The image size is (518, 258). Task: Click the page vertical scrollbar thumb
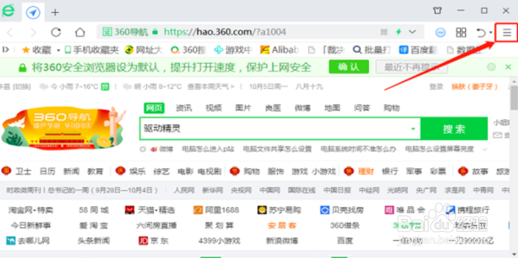click(x=514, y=97)
